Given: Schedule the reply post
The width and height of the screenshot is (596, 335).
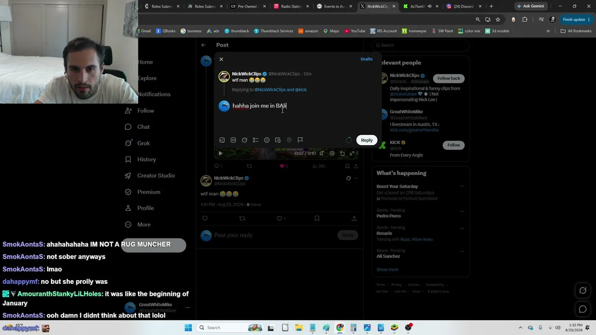Looking at the screenshot, I should point(278,140).
